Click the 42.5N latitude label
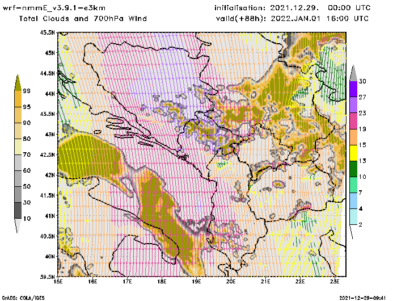This screenshot has height=301, width=397. [47, 154]
